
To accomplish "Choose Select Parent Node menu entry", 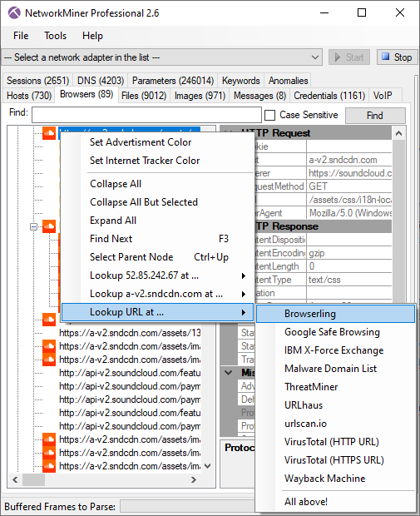I will pos(157,257).
